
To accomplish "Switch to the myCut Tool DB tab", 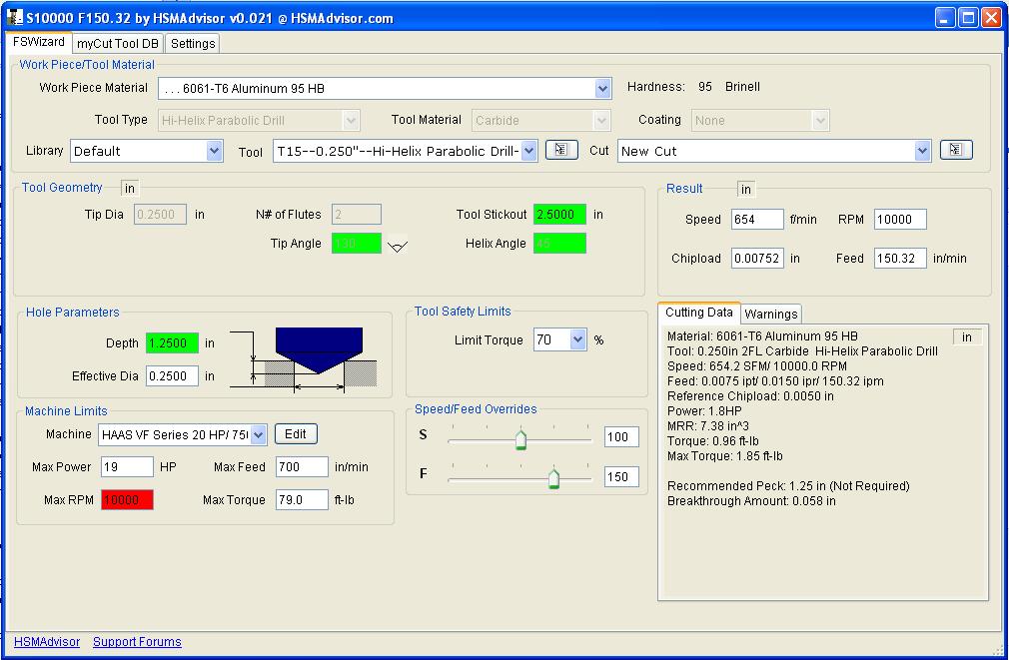I will coord(118,44).
